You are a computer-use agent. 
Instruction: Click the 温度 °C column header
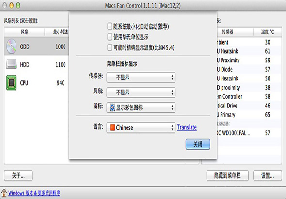(x=268, y=32)
